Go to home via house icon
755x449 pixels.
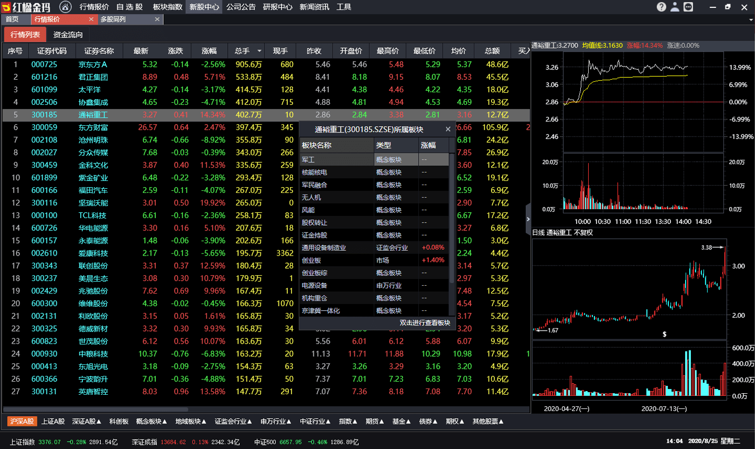pyautogui.click(x=65, y=7)
